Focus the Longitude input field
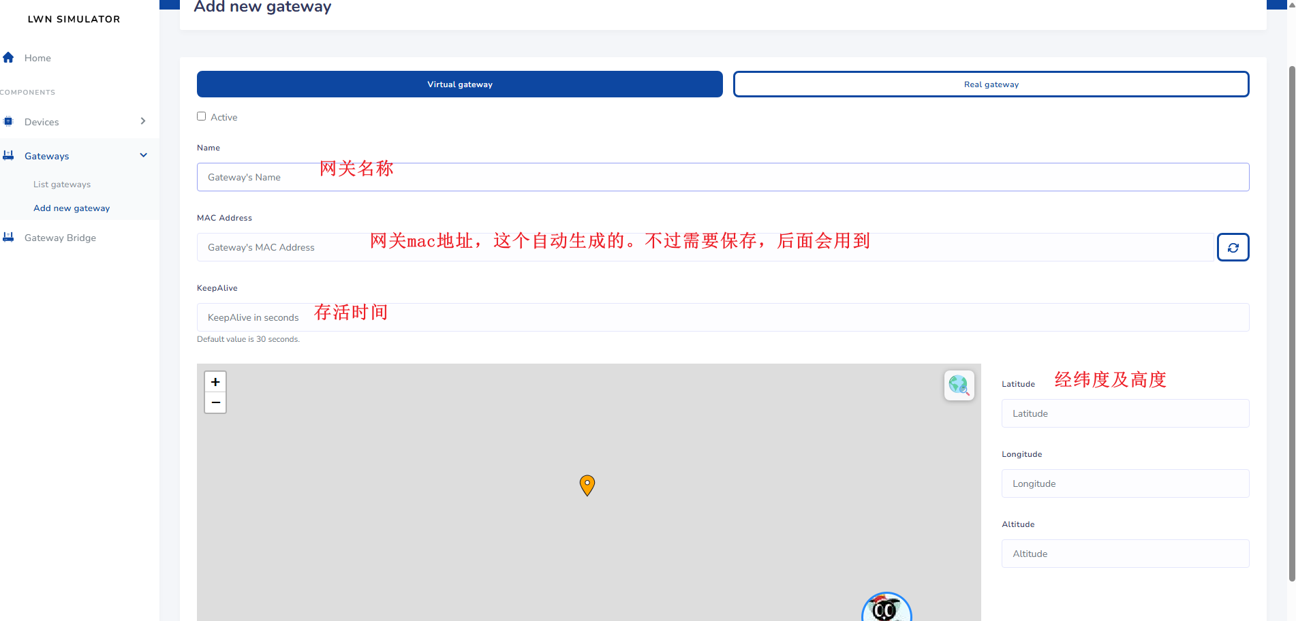 tap(1125, 483)
